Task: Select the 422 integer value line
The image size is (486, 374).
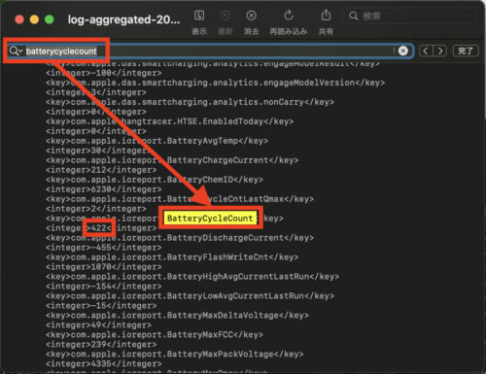Action: (101, 228)
